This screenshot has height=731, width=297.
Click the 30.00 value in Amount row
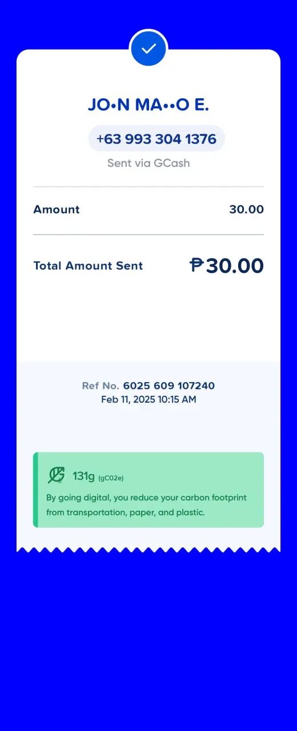(246, 210)
